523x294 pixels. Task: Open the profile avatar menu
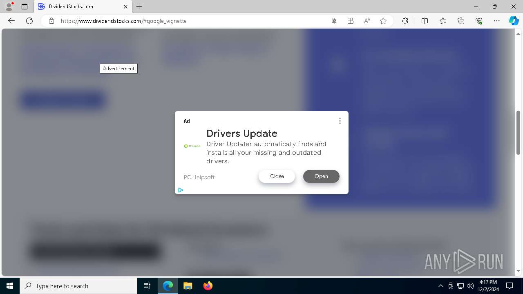9,7
